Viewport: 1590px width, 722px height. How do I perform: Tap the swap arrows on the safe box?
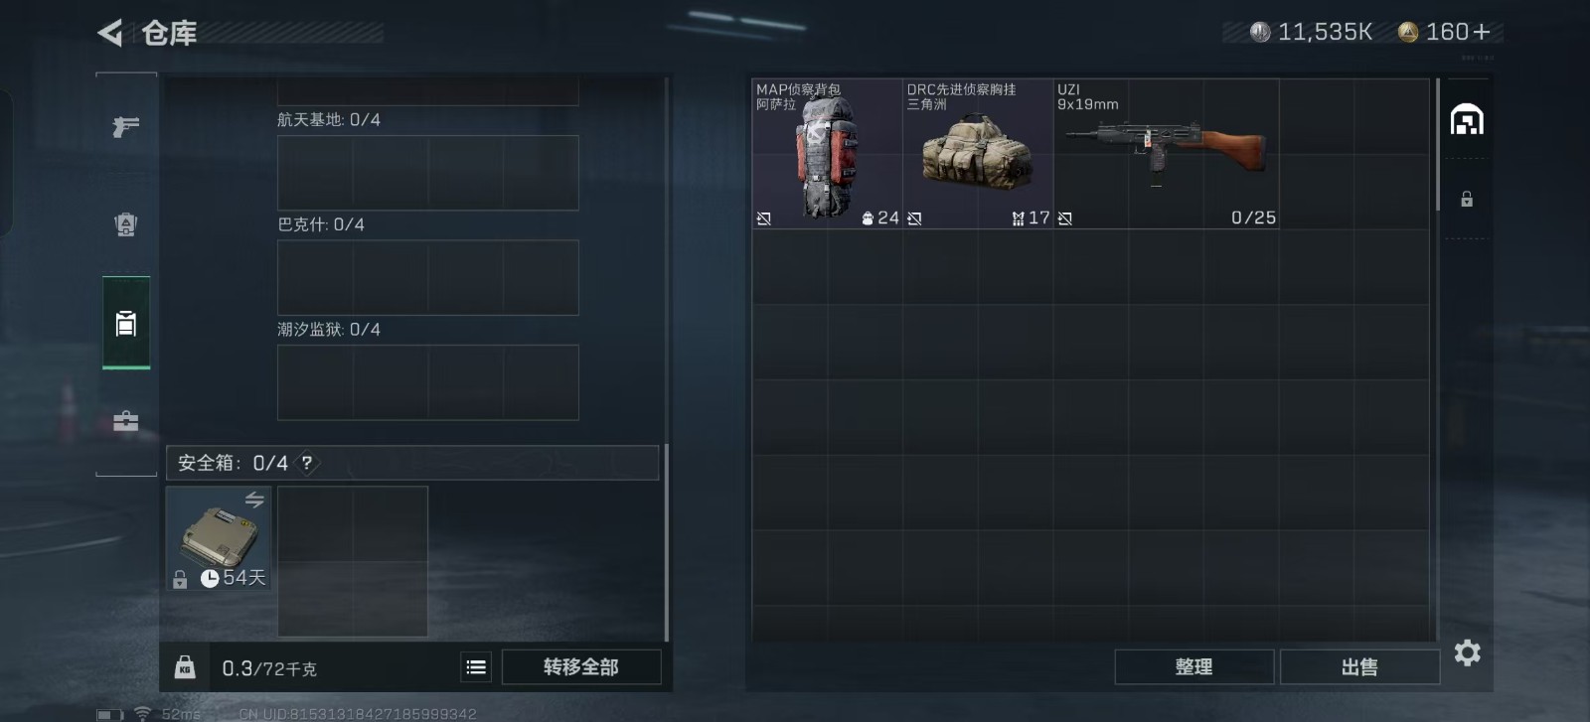254,500
